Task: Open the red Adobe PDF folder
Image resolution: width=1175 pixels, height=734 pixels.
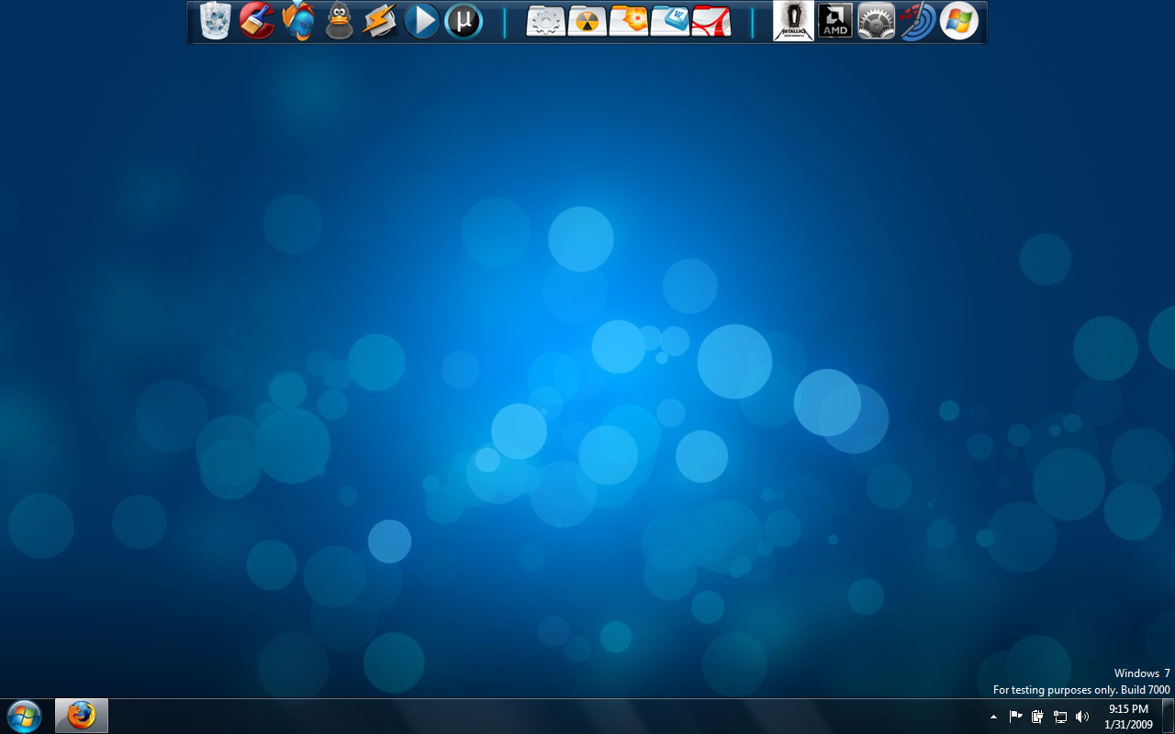Action: (x=711, y=21)
